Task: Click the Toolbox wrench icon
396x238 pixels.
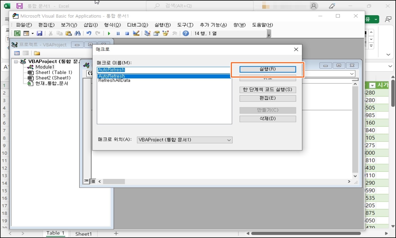Action: (175, 34)
